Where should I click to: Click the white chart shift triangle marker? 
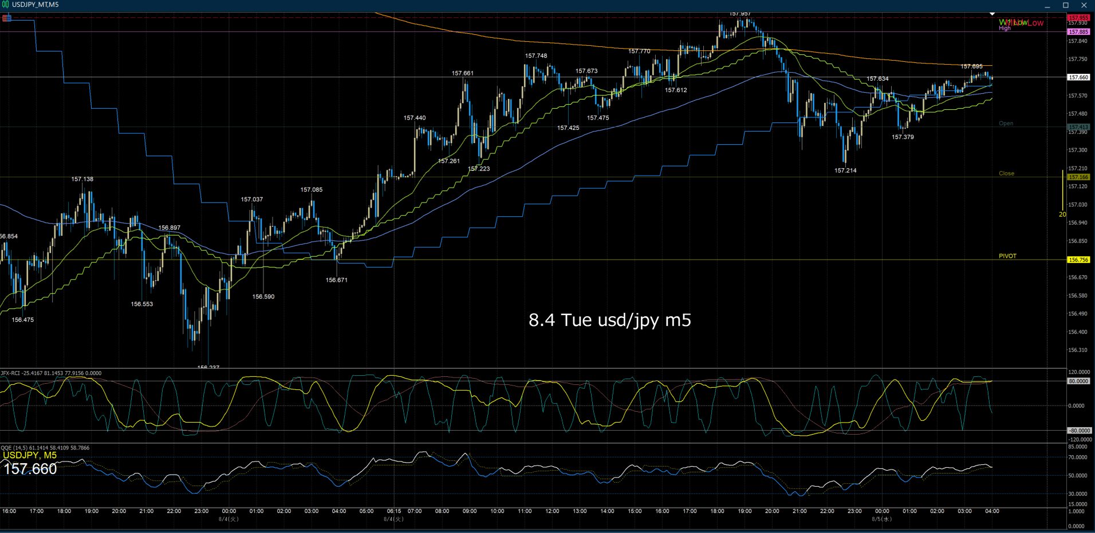[x=992, y=13]
